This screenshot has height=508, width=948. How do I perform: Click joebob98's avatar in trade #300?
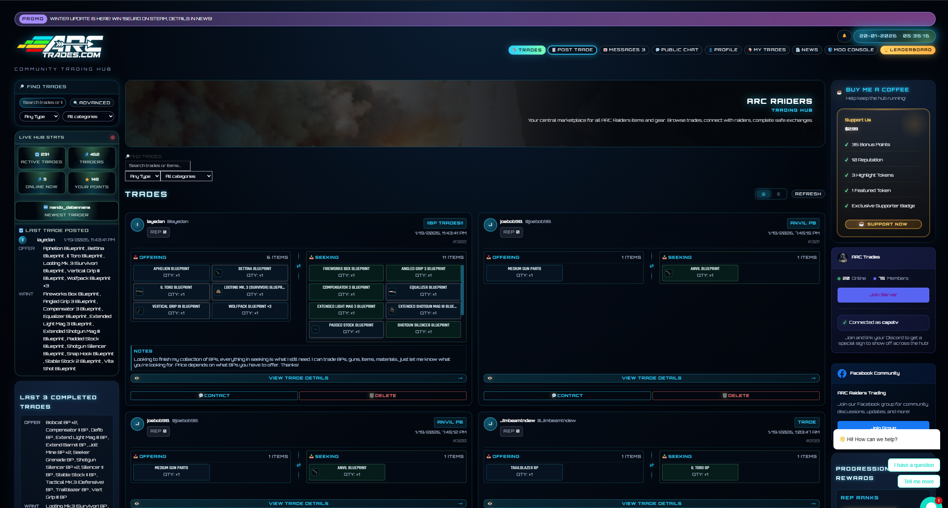[x=137, y=424]
